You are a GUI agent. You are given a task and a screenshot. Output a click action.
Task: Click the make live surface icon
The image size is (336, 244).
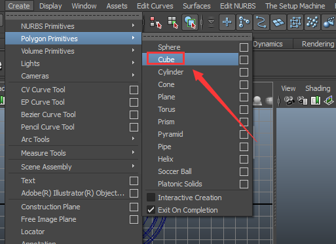(295, 22)
